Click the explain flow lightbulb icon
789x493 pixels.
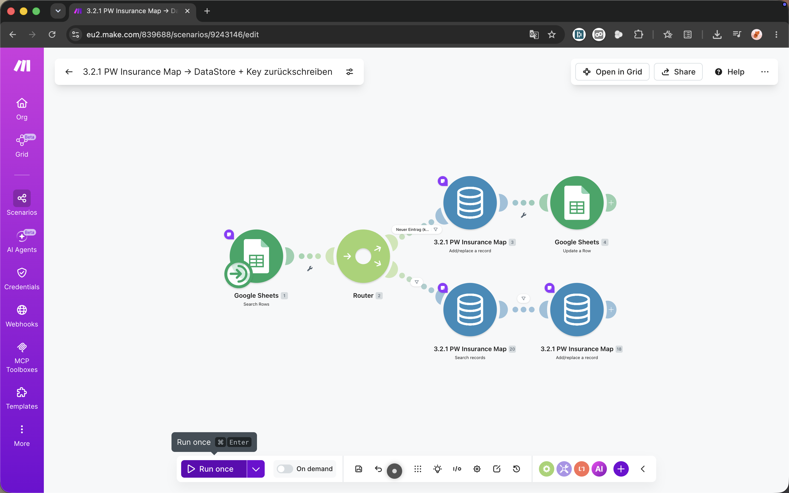[x=438, y=469]
